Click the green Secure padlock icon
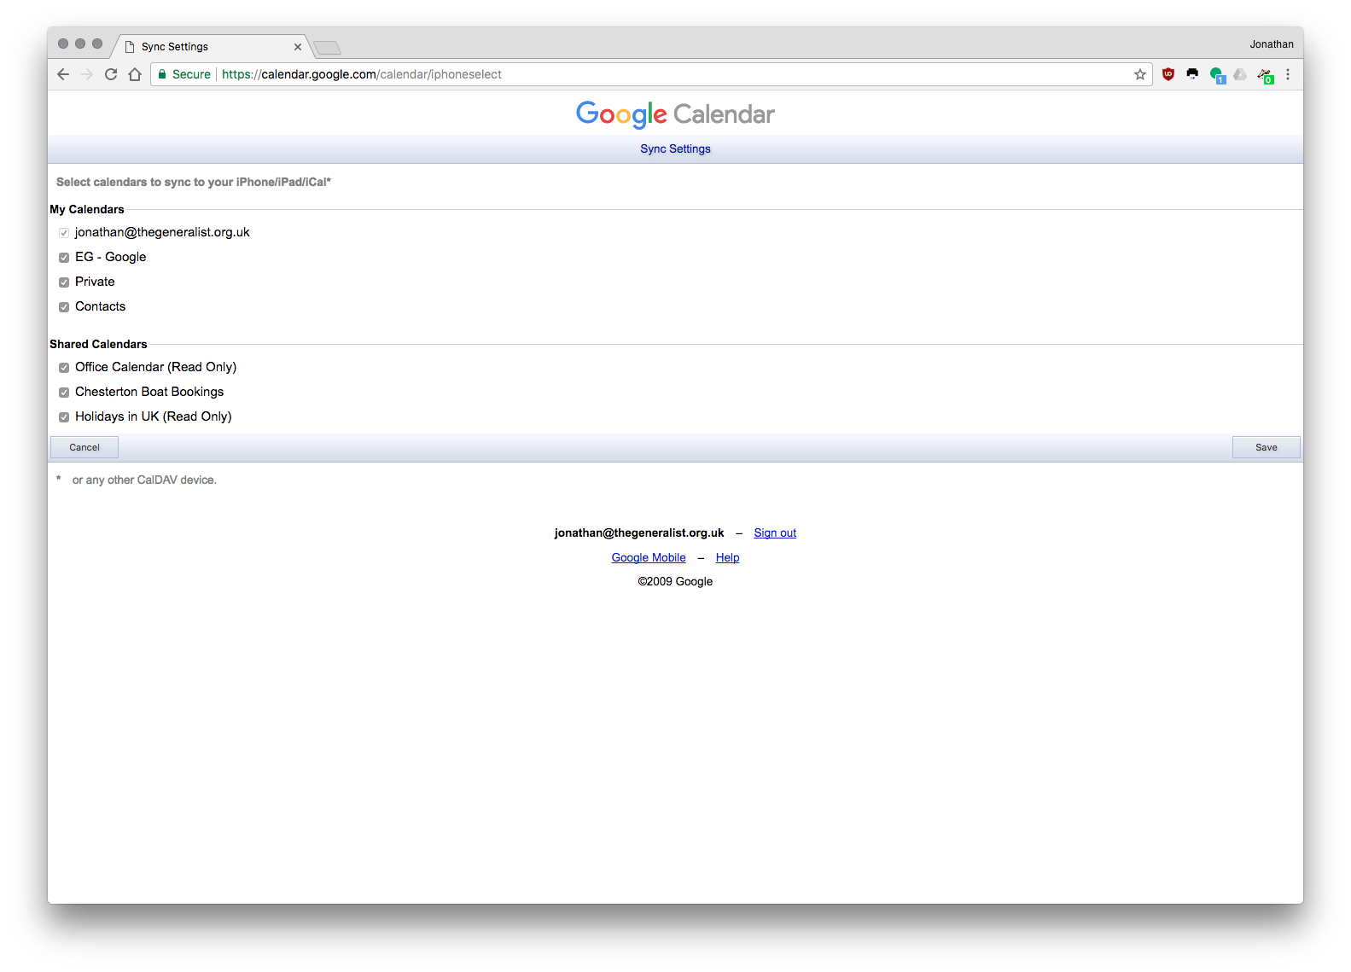Viewport: 1351px width, 972px height. coord(162,74)
